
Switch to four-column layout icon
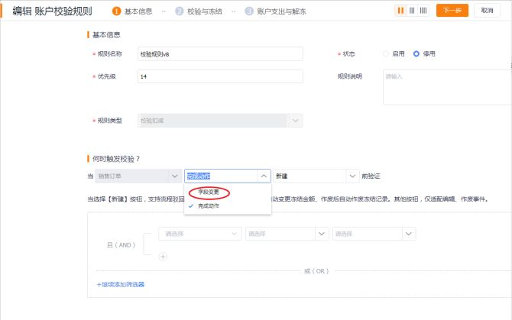[x=425, y=11]
